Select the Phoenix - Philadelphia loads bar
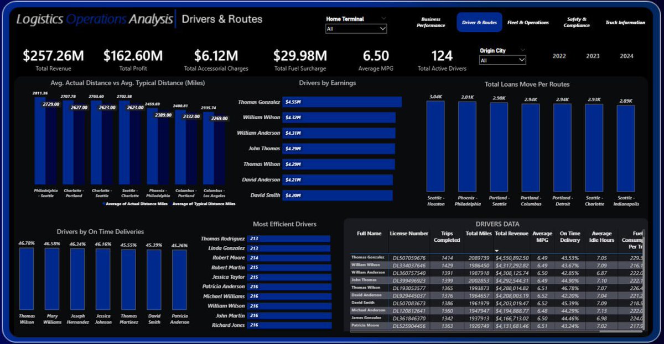The image size is (664, 344). click(x=467, y=146)
